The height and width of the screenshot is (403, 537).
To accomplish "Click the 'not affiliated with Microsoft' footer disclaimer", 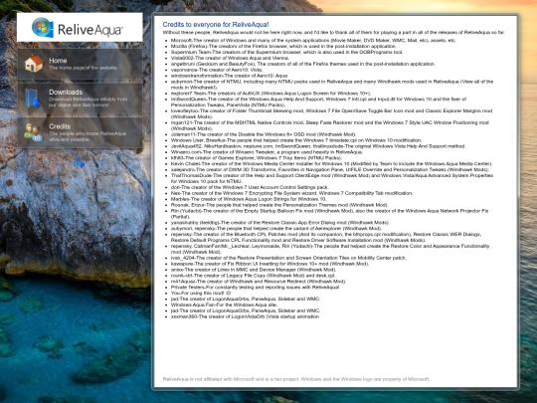I will coord(296,379).
